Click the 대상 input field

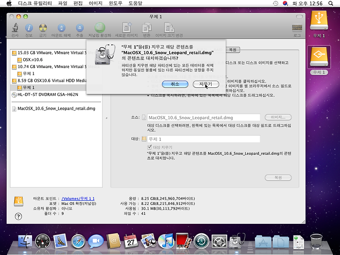pyautogui.click(x=204, y=139)
